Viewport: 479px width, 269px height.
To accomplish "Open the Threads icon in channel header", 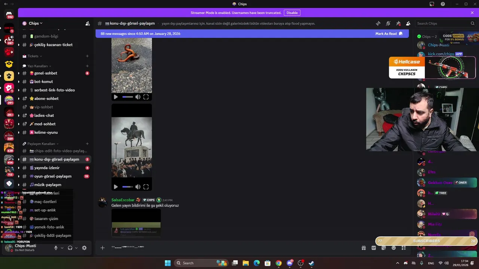I will [378, 23].
